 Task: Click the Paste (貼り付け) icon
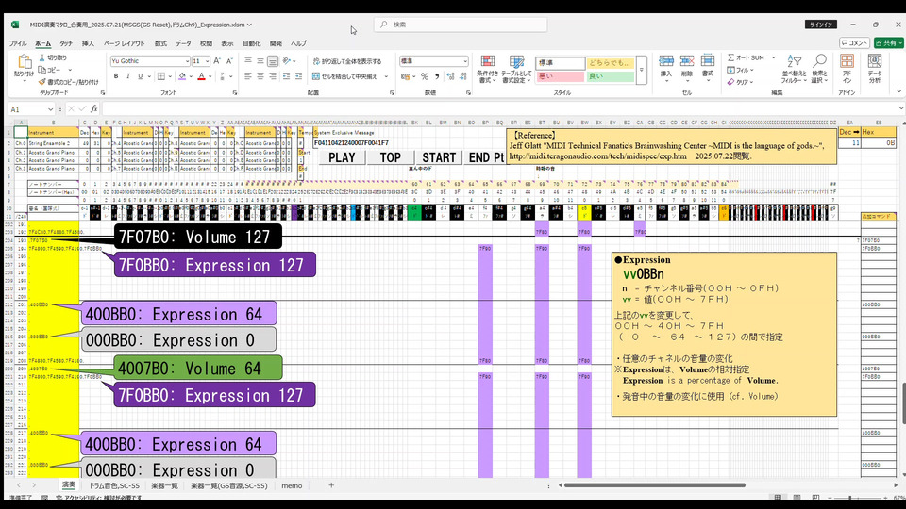(x=24, y=63)
